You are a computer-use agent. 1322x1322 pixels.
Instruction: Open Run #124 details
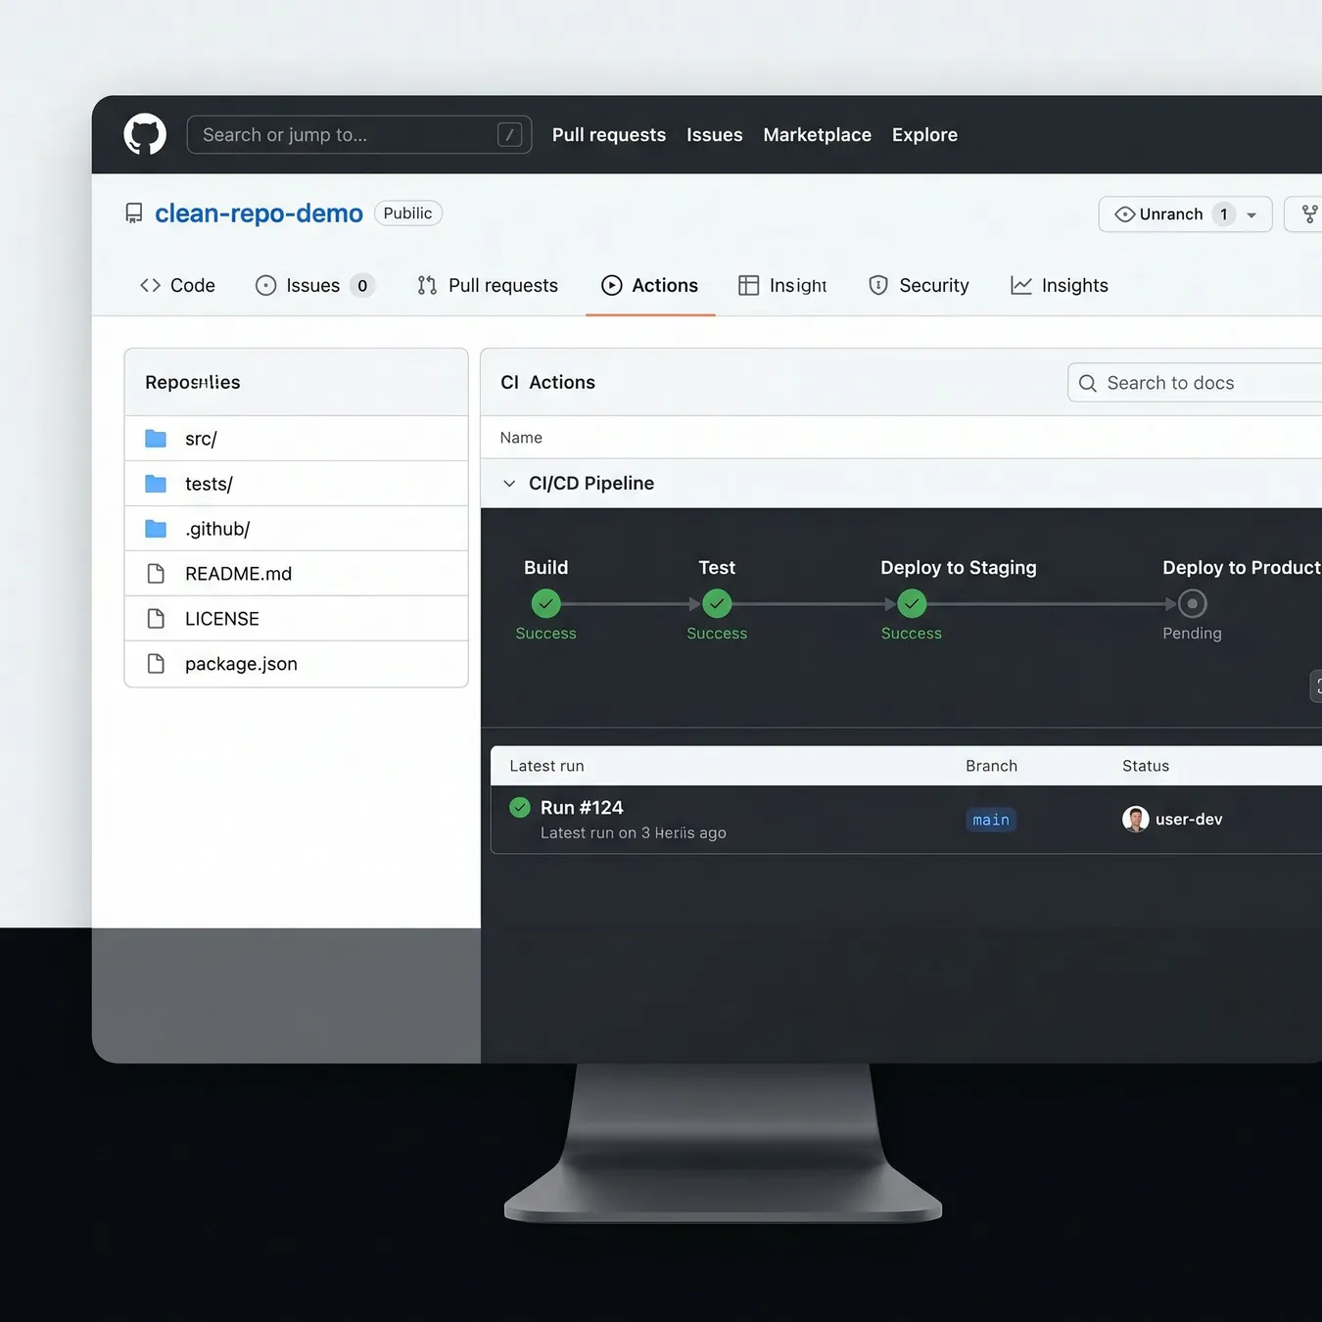[582, 807]
